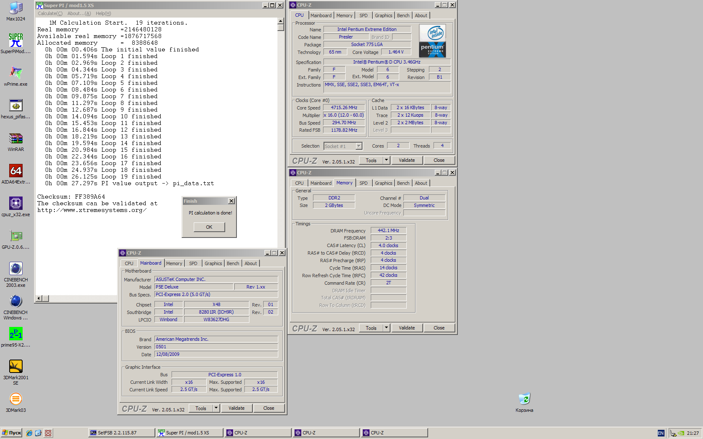Open the Recycle Bin (Корзина) icon
This screenshot has width=703, height=439.
(524, 402)
